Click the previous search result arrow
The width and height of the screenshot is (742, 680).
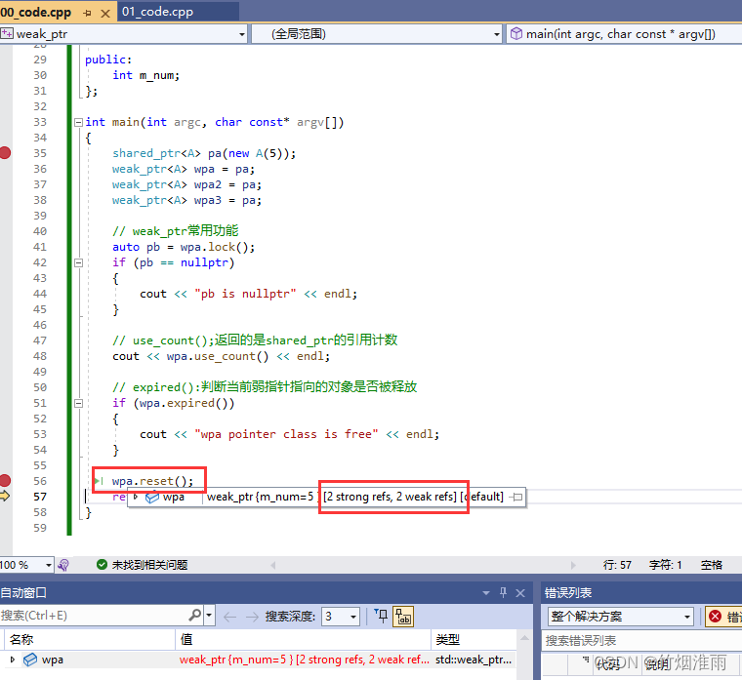(230, 617)
